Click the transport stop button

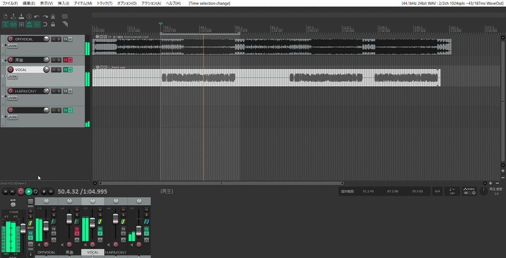(x=44, y=192)
